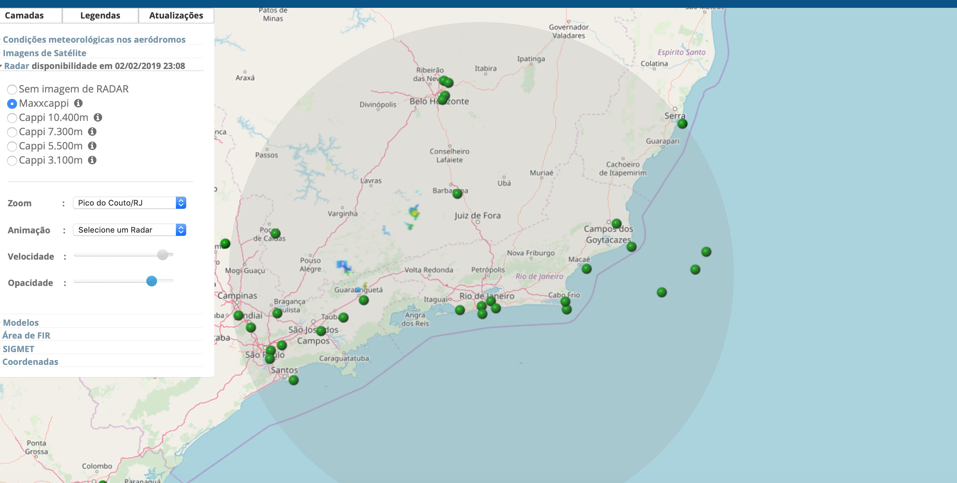957x483 pixels.
Task: Expand the Coordenadas section
Action: coord(30,362)
